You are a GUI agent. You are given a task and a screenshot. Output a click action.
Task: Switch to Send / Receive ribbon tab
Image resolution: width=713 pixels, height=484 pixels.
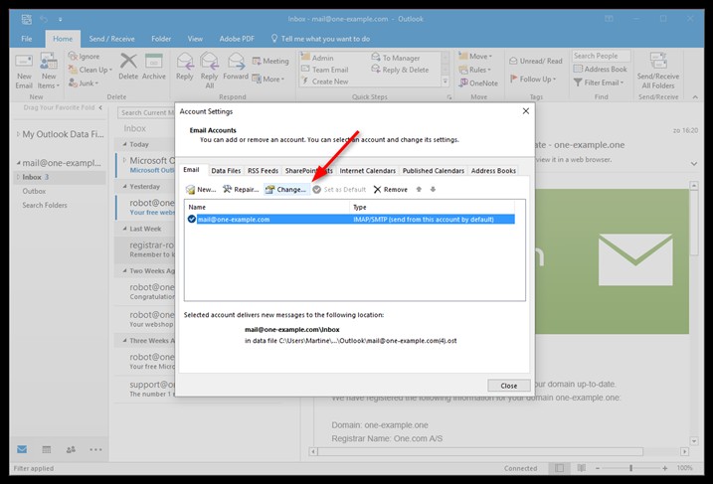click(x=111, y=39)
